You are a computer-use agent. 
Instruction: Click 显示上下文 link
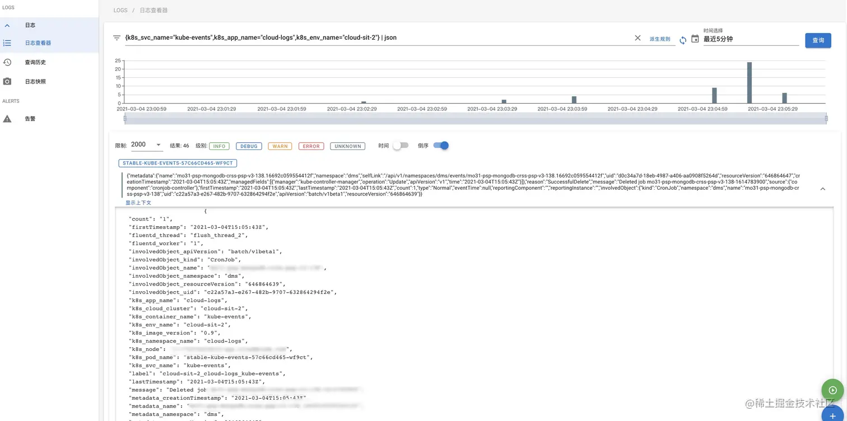[138, 203]
